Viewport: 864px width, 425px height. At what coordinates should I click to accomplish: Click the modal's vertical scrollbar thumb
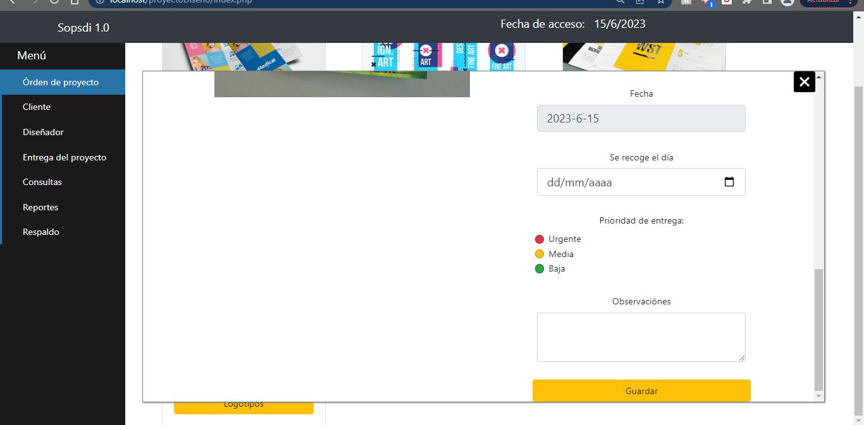pyautogui.click(x=818, y=328)
